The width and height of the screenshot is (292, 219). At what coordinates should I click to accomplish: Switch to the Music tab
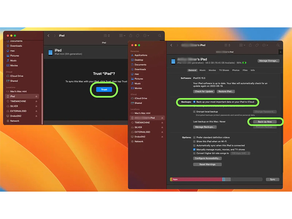point(203,70)
